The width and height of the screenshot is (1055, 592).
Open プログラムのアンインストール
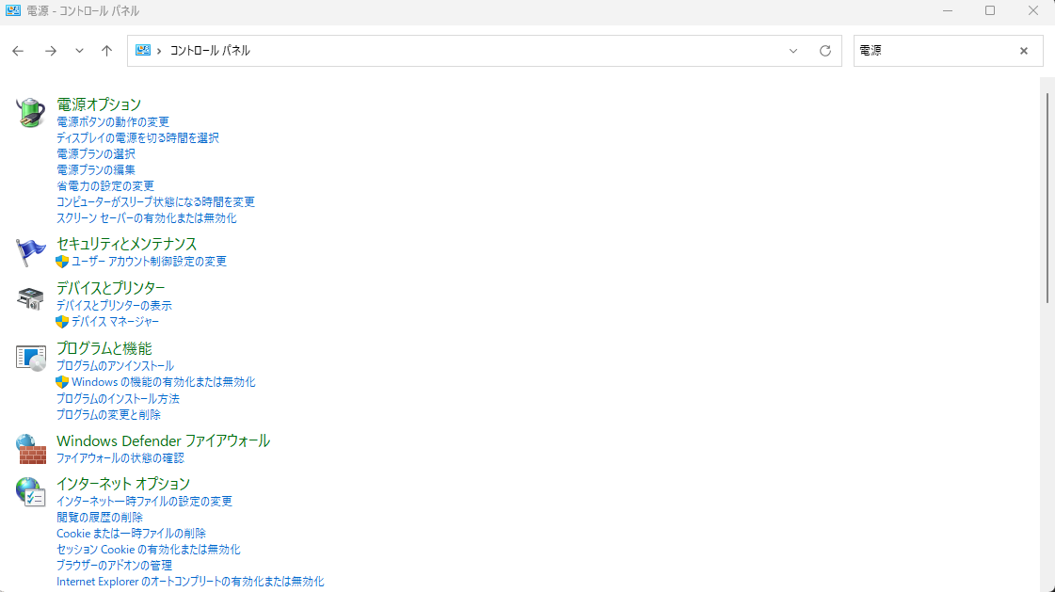click(x=115, y=366)
